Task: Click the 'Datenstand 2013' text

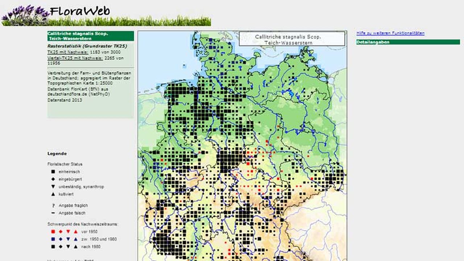Action: point(65,100)
